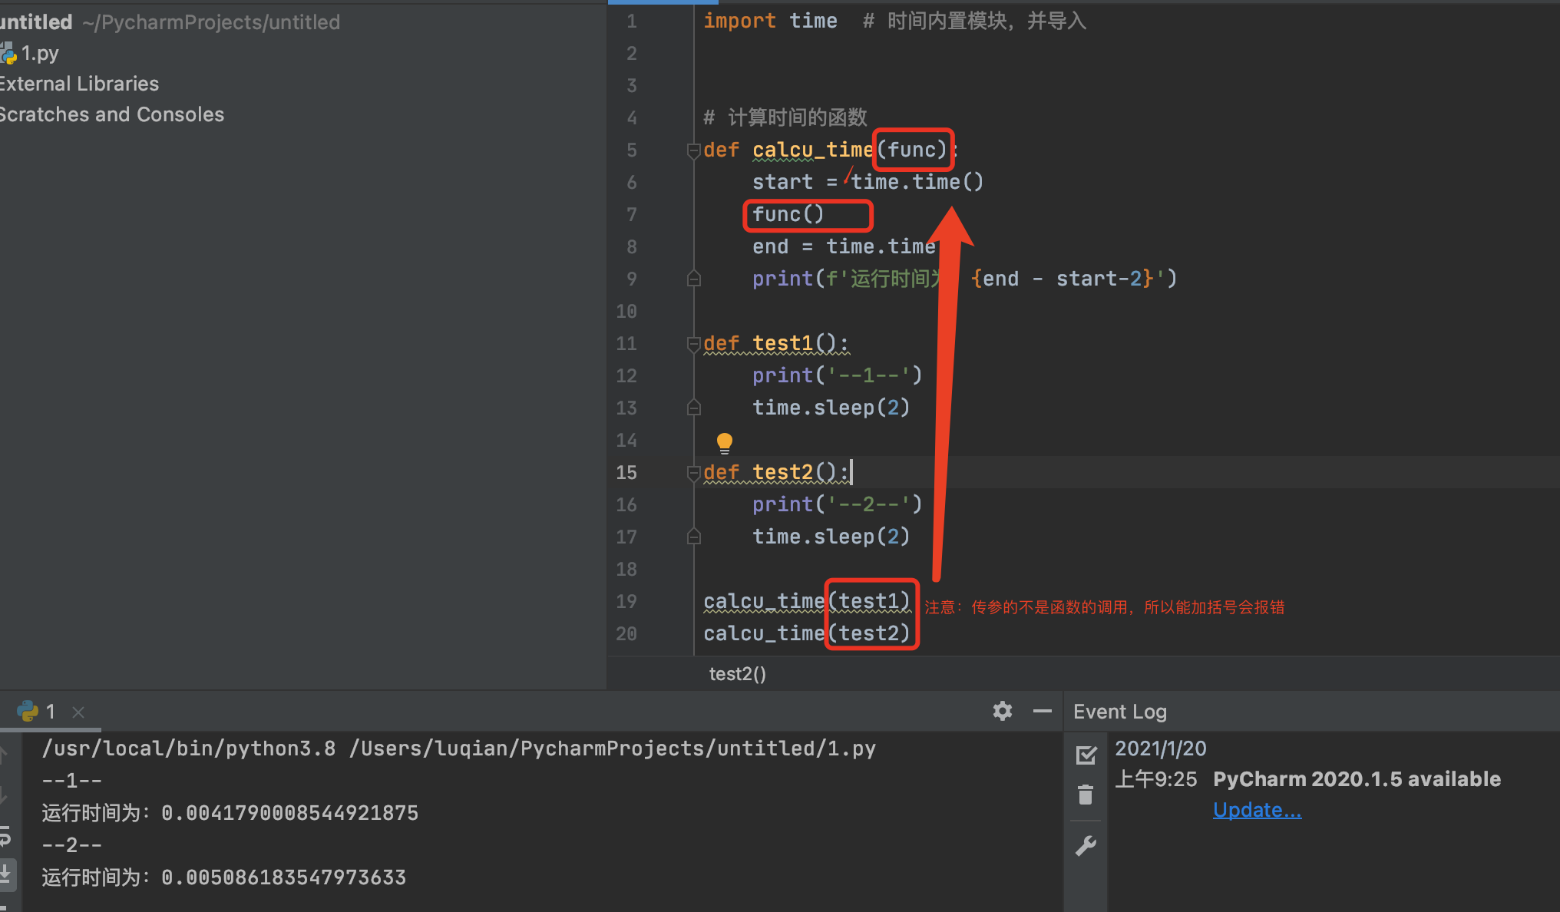Click test2() breadcrumb below editor
Viewport: 1560px width, 912px height.
737,674
